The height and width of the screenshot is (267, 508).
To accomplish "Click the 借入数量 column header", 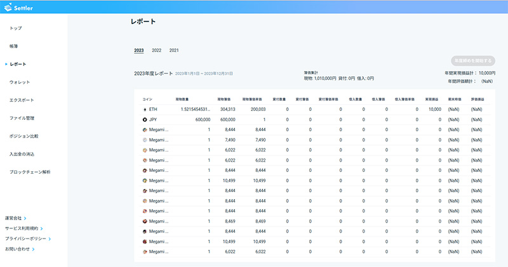I will coord(356,100).
